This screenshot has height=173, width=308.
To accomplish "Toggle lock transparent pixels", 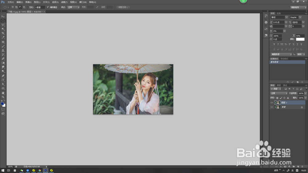I will coord(277,98).
